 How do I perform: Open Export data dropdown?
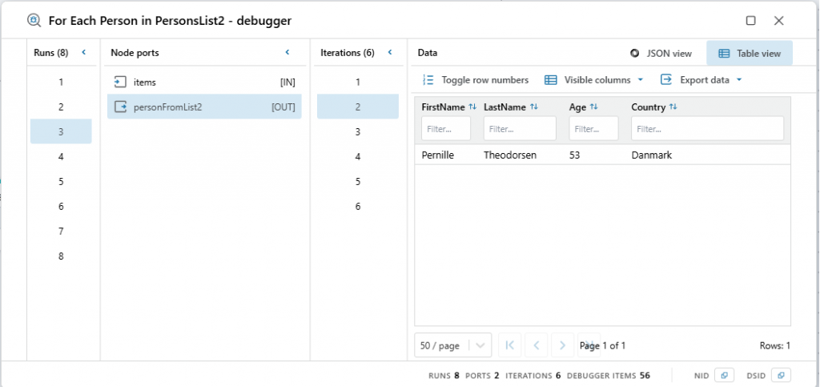[x=701, y=80]
